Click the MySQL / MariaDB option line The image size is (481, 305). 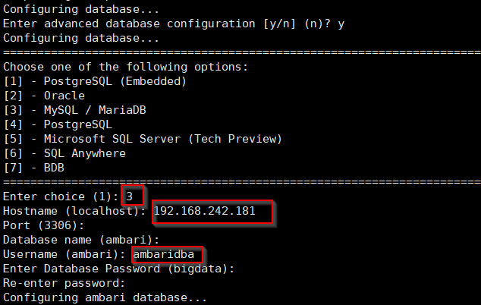[x=75, y=110]
